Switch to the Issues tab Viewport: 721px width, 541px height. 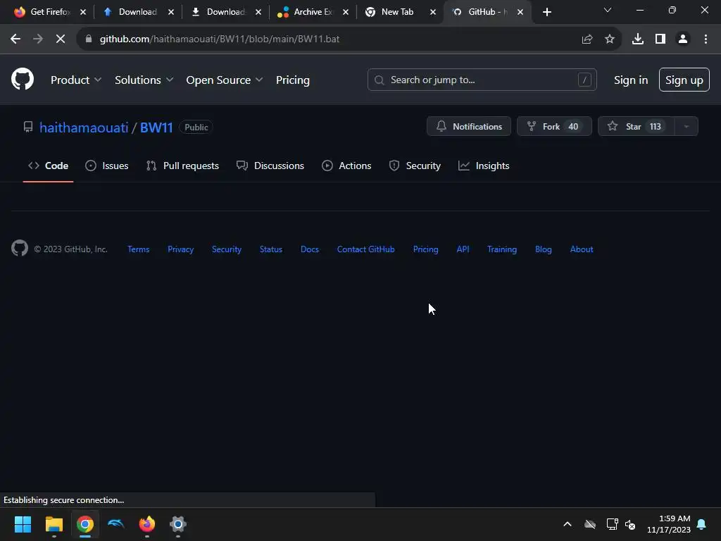pos(107,166)
